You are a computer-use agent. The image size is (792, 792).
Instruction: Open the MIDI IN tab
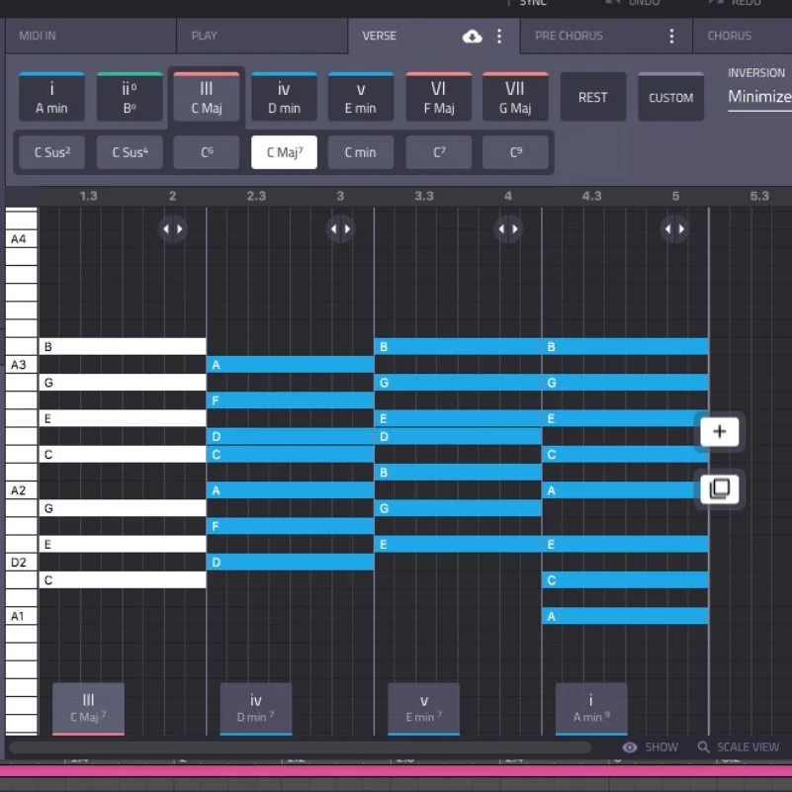click(89, 36)
